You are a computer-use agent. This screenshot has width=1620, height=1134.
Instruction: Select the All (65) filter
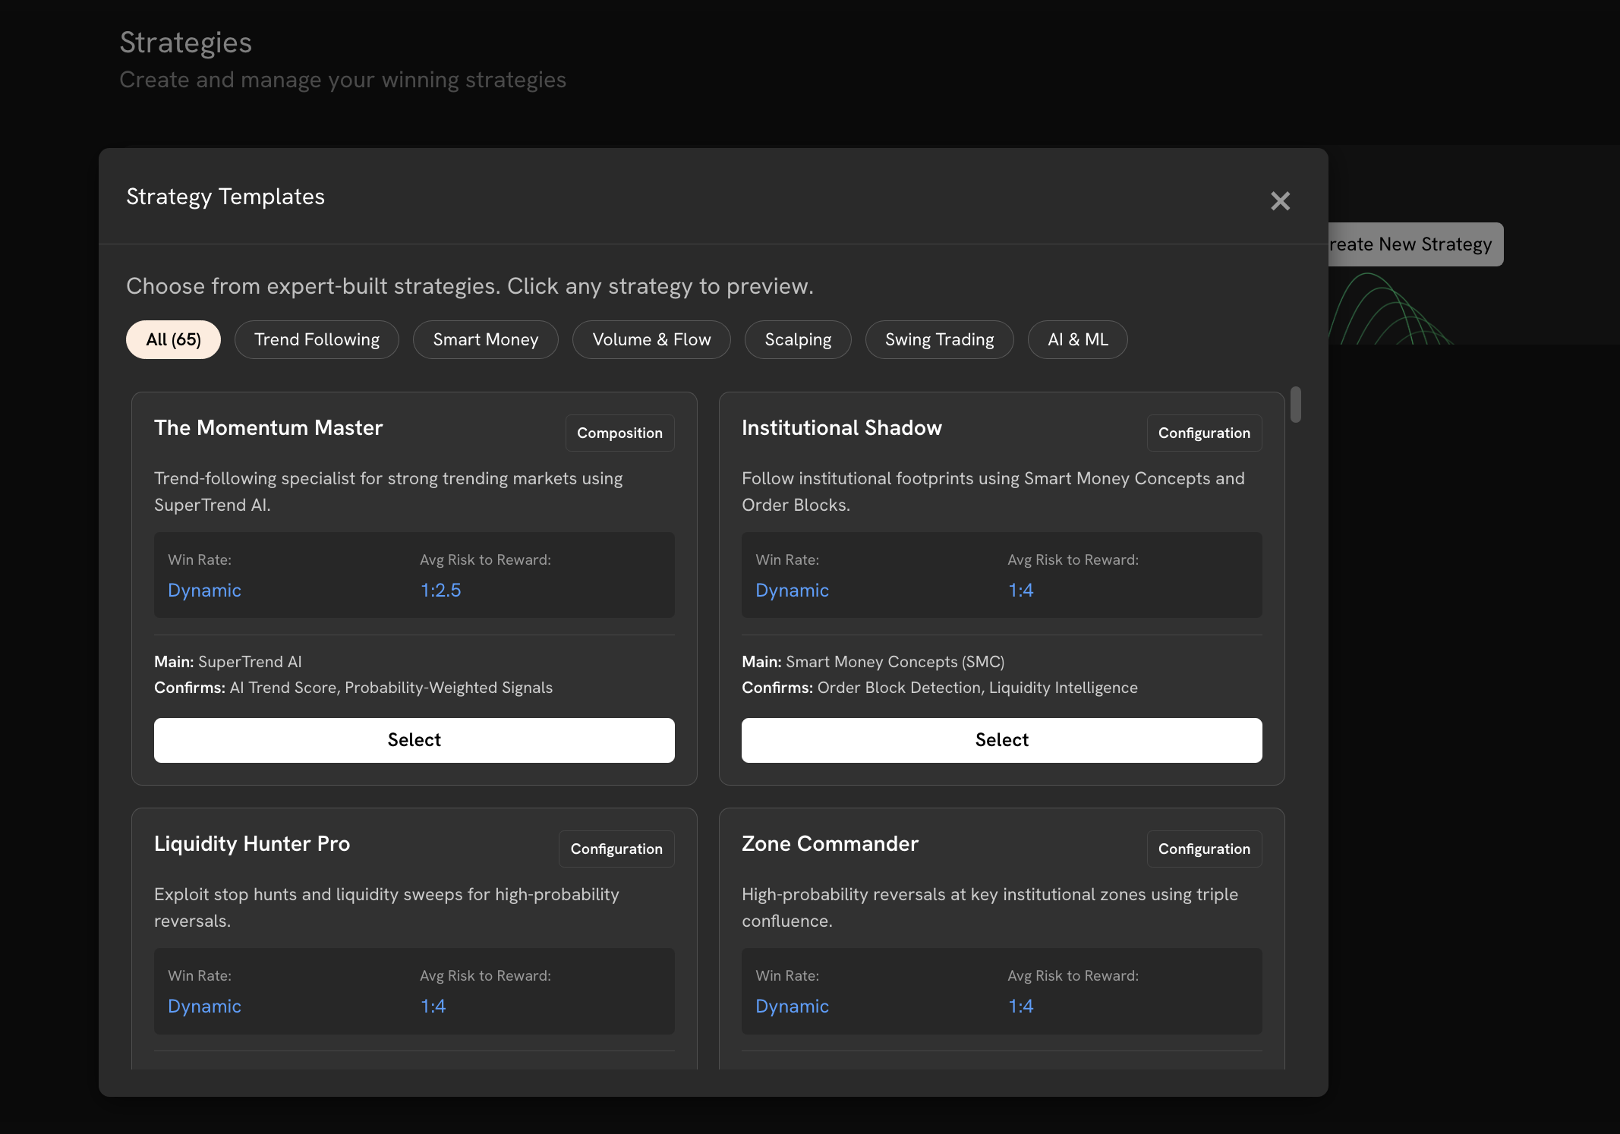(173, 339)
